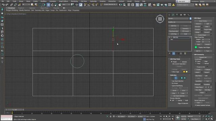Open the View reference coordinate dropdown
This screenshot has height=121, width=216.
(x=66, y=4)
